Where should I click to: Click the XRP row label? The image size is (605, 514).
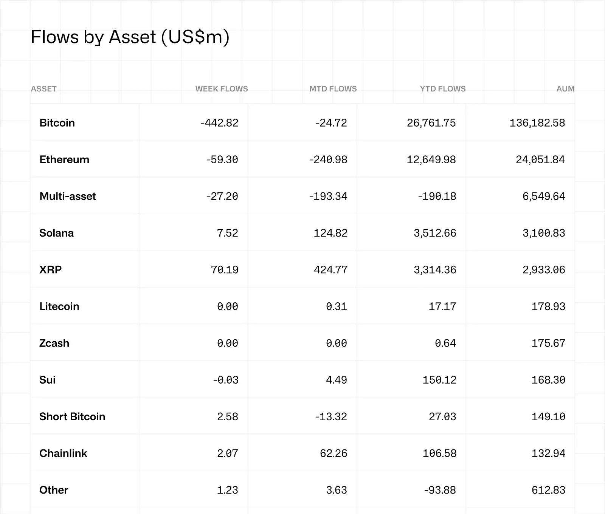click(50, 269)
